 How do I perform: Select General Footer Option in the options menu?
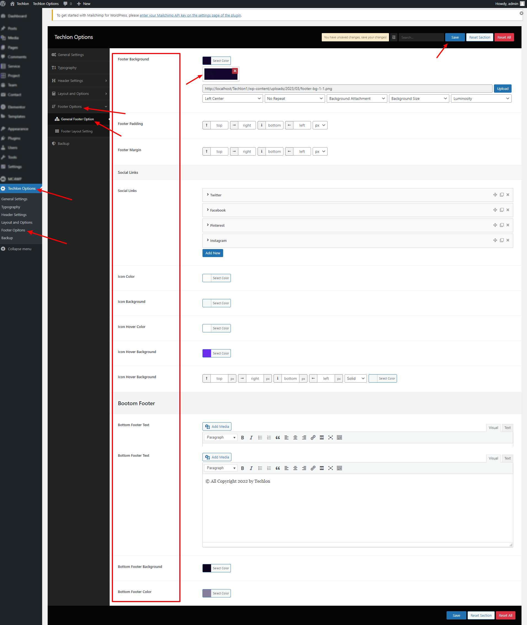[x=77, y=119]
